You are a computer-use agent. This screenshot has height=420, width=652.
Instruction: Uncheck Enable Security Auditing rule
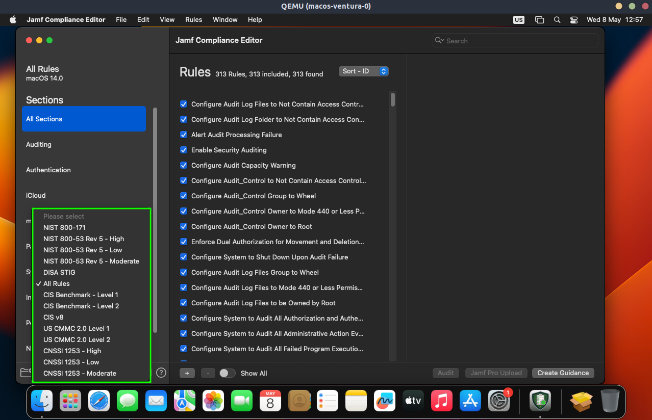pyautogui.click(x=184, y=150)
